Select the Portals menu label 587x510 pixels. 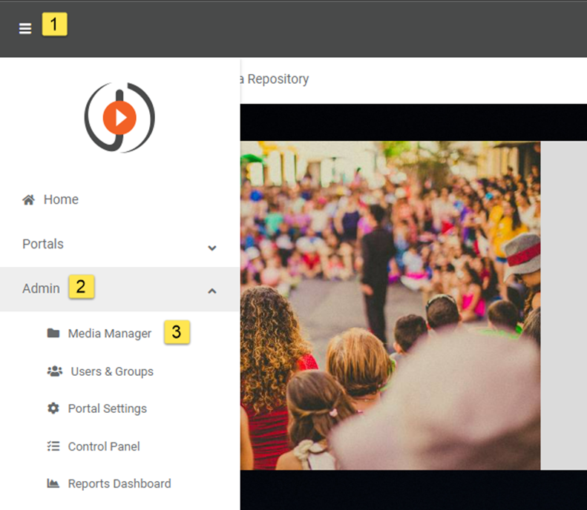coord(43,244)
